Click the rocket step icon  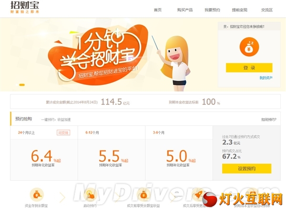click(198, 195)
